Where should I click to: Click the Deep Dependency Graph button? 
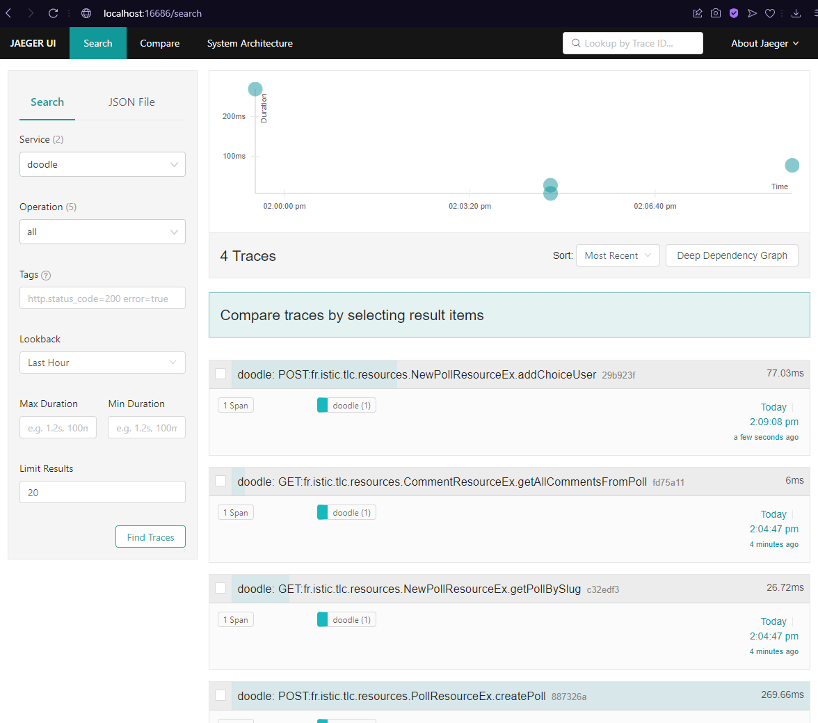coord(732,256)
